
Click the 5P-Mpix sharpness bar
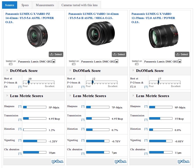point(35,107)
